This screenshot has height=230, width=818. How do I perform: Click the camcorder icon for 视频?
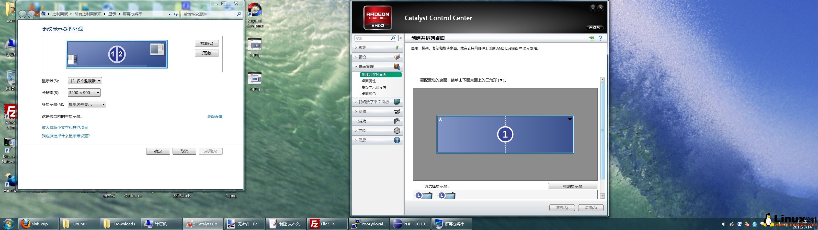397,111
